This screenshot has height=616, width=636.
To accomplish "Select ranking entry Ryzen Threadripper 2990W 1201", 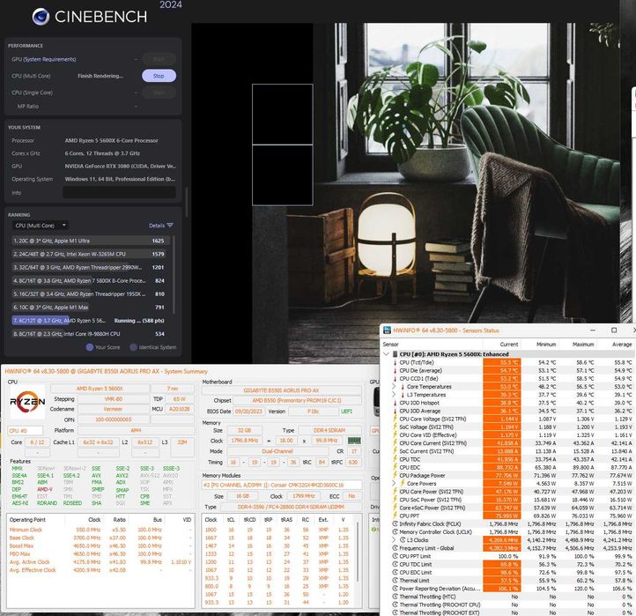I will 89,267.
